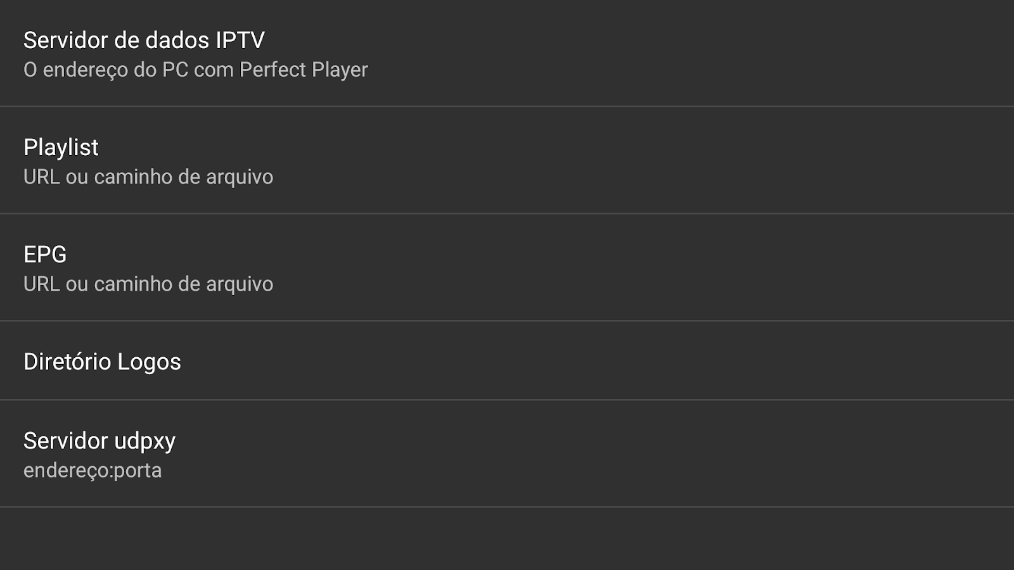Click the 'endereço:porta' subtitle text
This screenshot has width=1014, height=570.
(93, 471)
